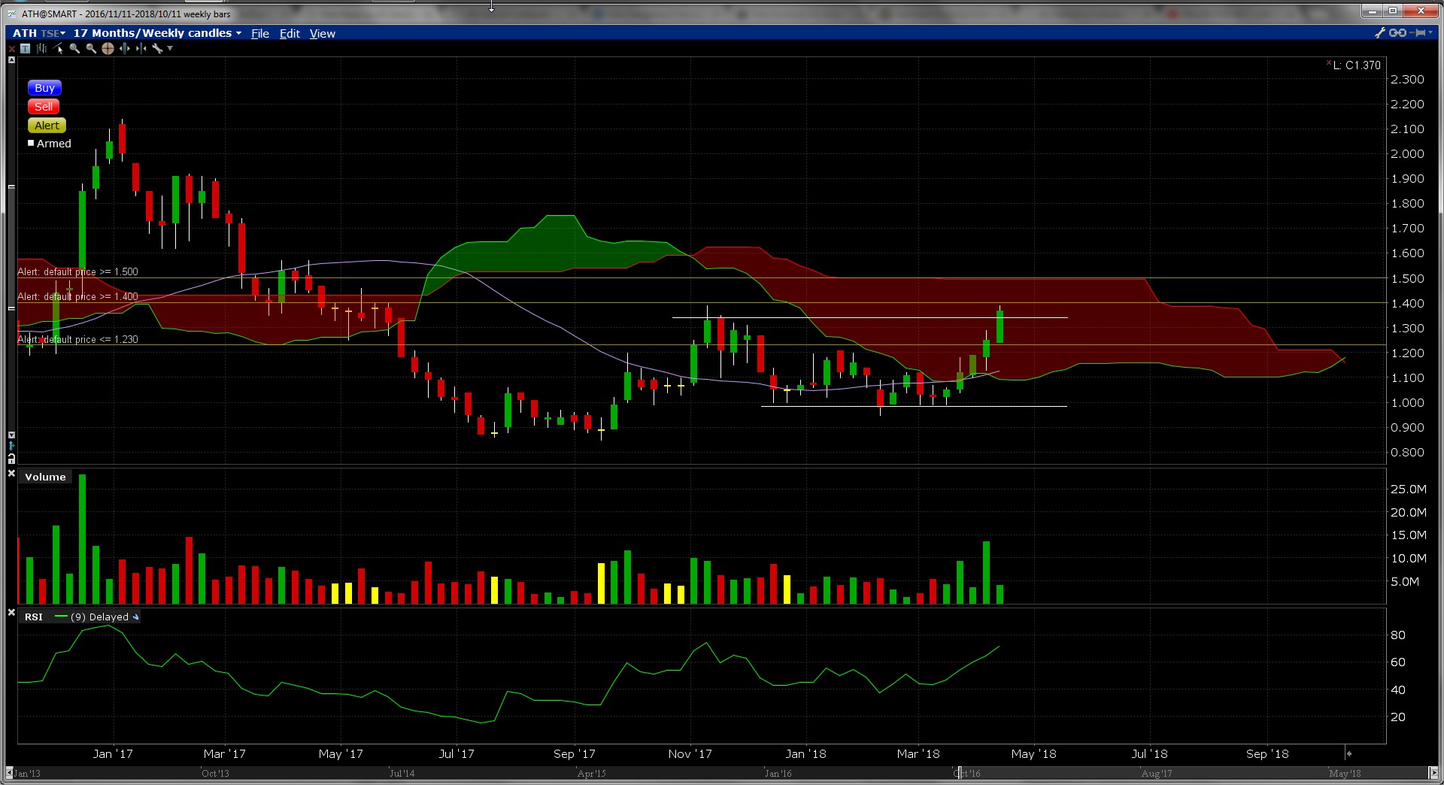
Task: Click the pin icon in title bar
Action: click(1420, 33)
